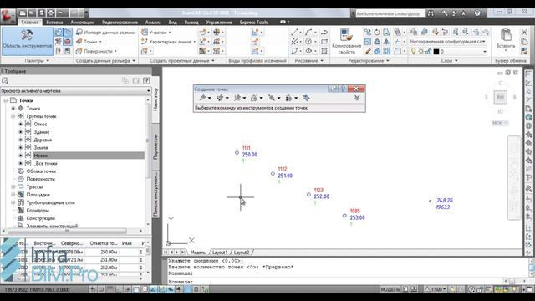The width and height of the screenshot is (535, 301).
Task: Open the Характерная линия dropdown
Action: (168, 42)
